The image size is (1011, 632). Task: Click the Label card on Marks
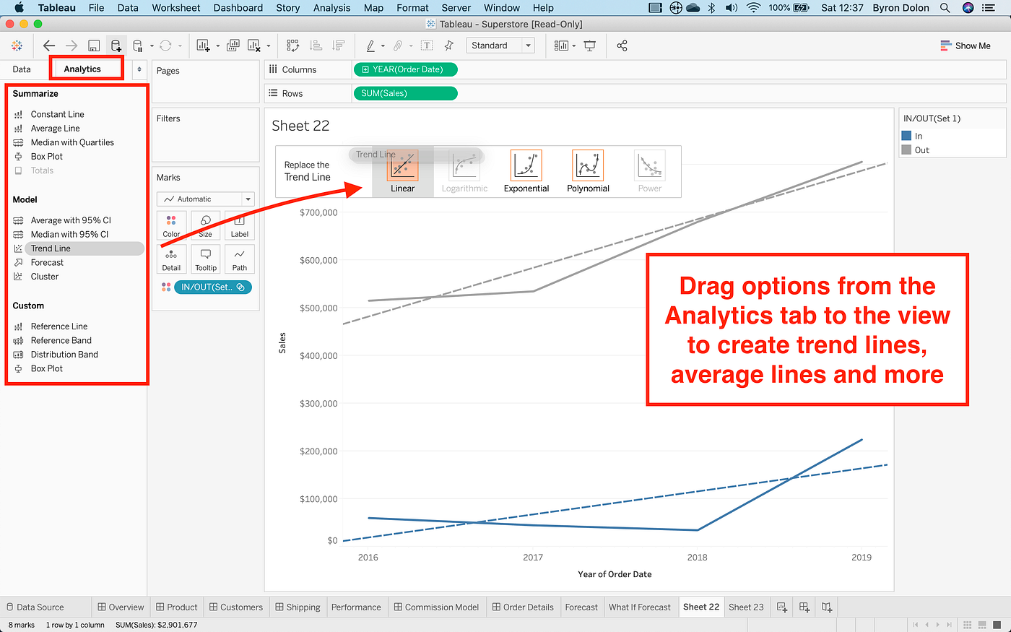click(x=240, y=225)
